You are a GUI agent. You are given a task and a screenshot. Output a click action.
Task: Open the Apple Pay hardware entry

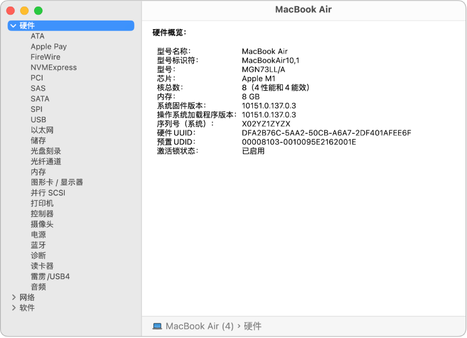[x=48, y=46]
